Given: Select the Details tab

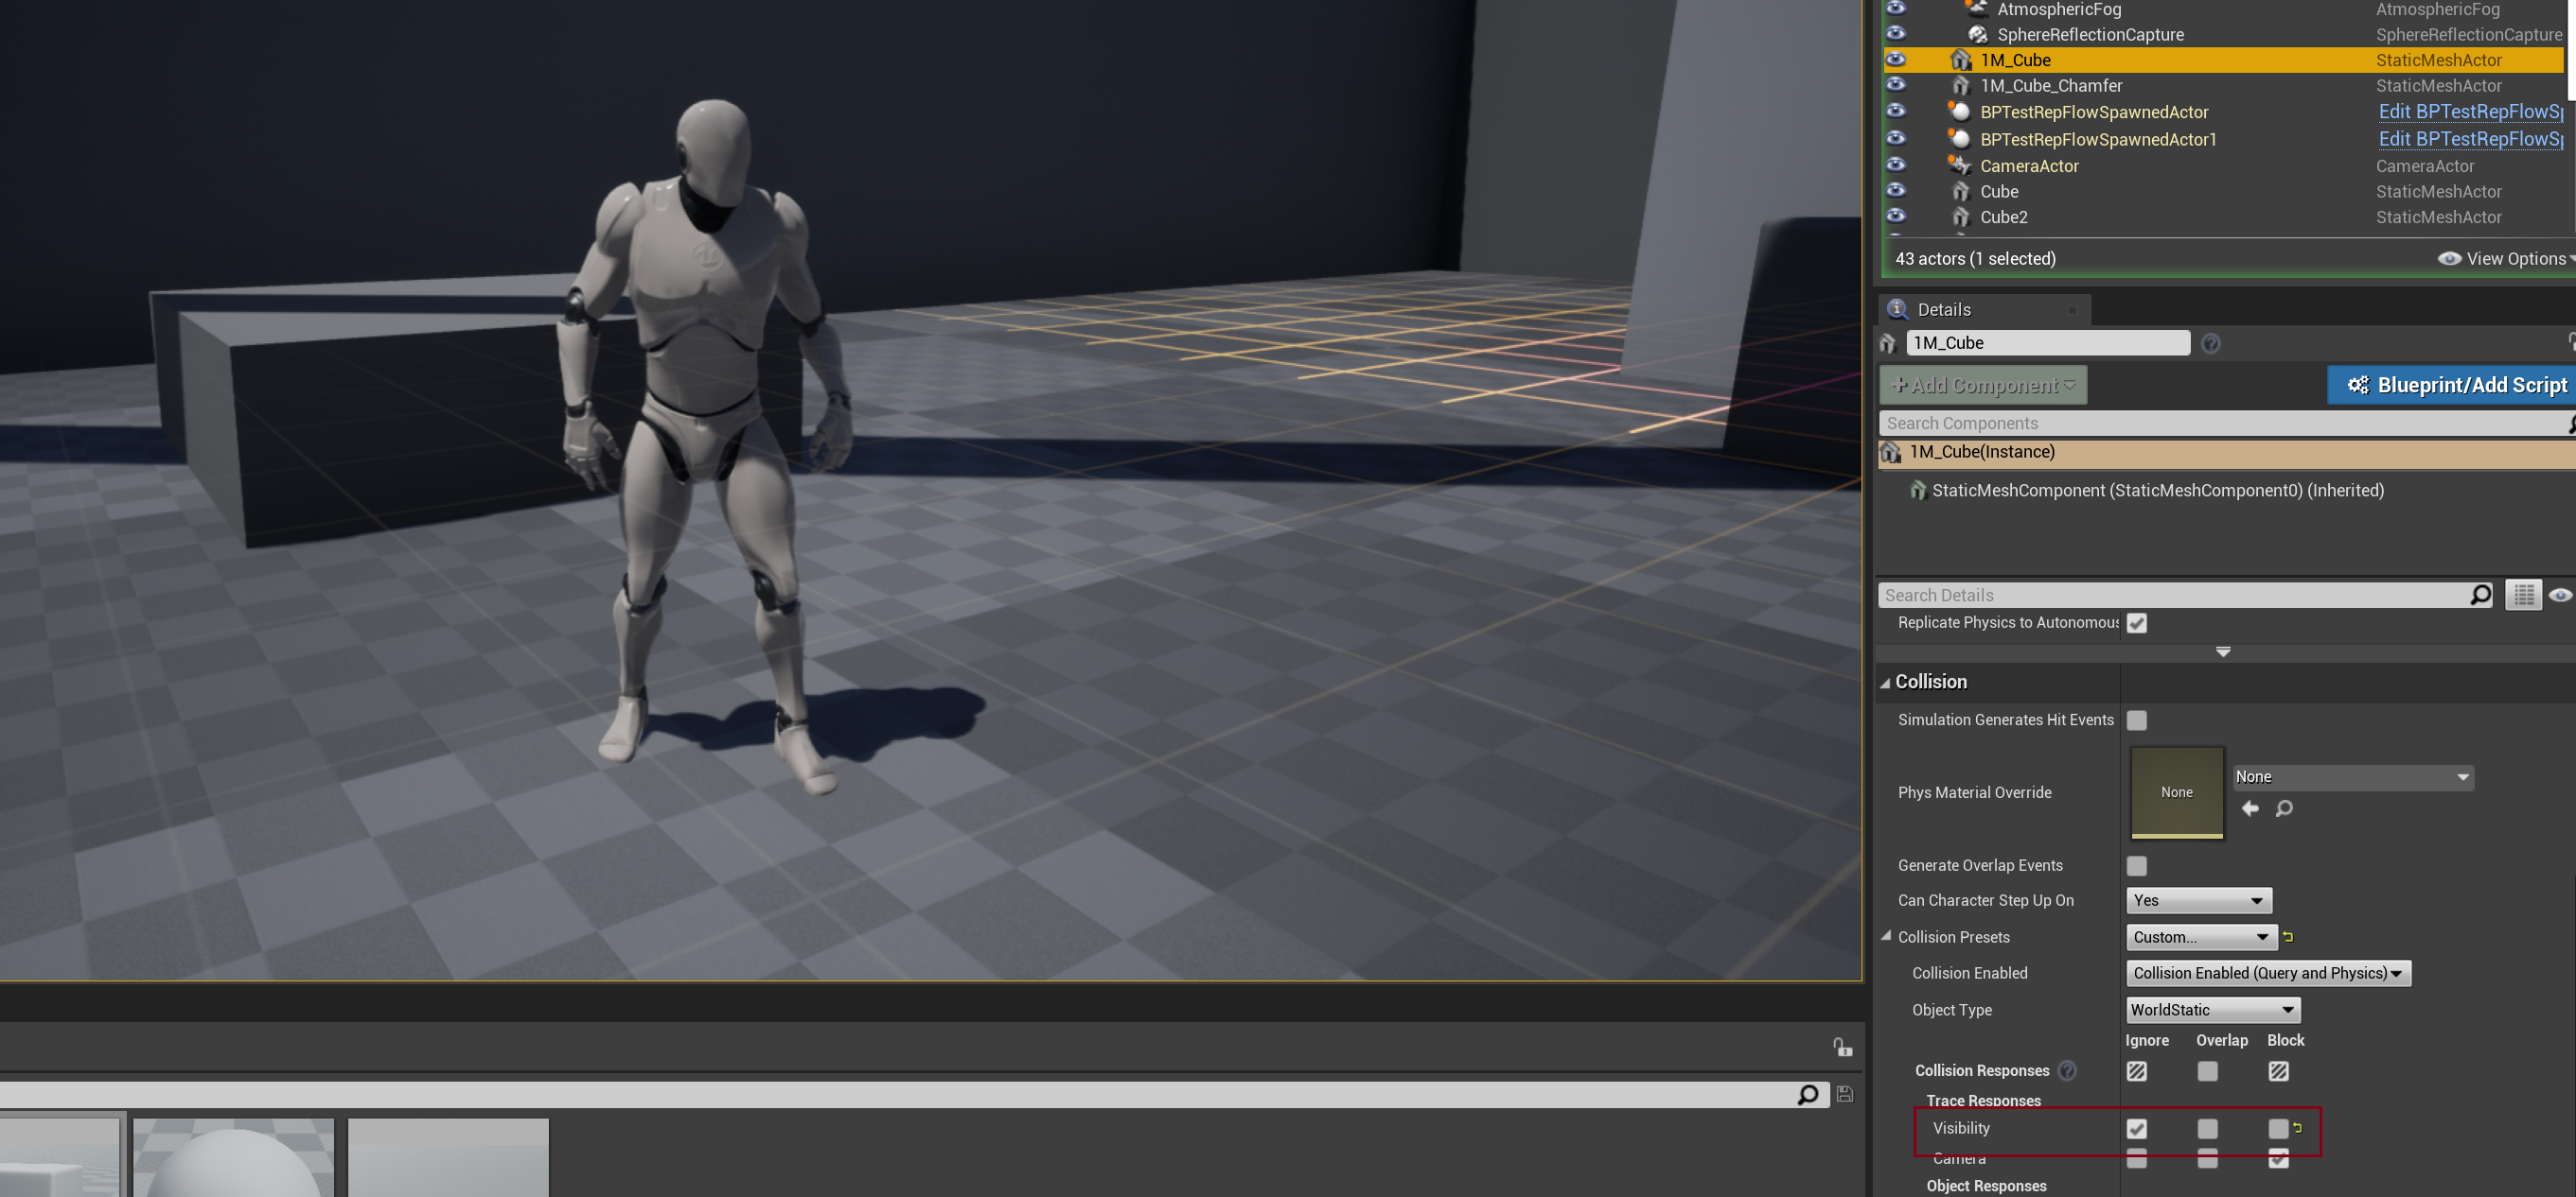Looking at the screenshot, I should click(1944, 310).
